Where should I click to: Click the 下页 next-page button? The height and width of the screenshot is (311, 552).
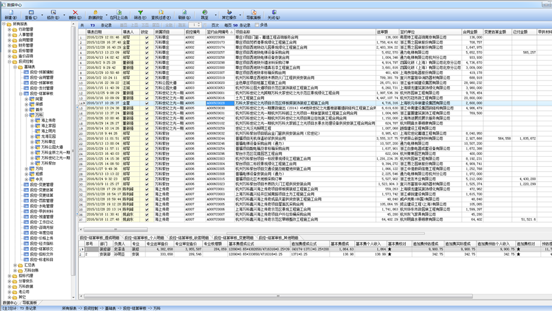pos(145,25)
